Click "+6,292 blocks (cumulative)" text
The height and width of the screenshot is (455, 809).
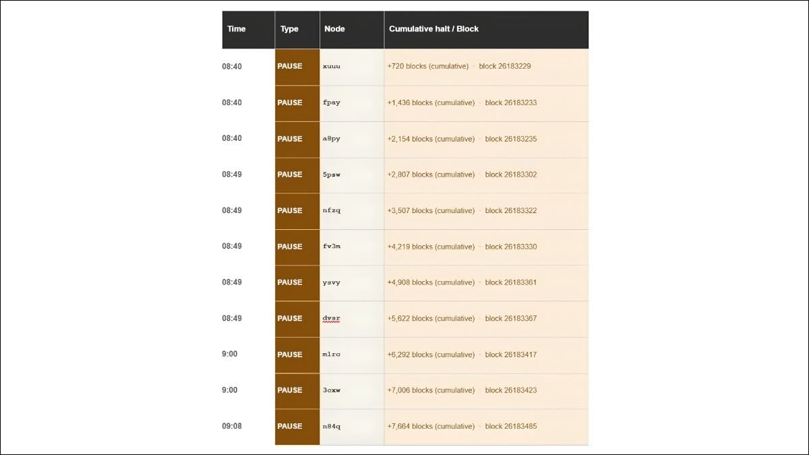(x=431, y=355)
